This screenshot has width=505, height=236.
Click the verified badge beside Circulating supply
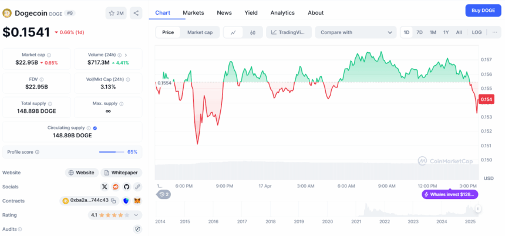point(95,128)
